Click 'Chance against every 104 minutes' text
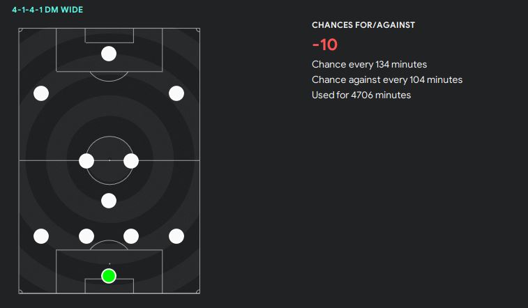The height and width of the screenshot is (308, 528). (387, 79)
